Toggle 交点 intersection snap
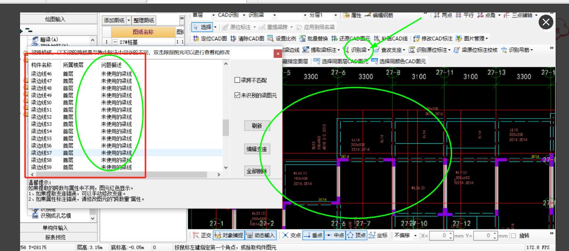The image size is (569, 251). [x=291, y=235]
